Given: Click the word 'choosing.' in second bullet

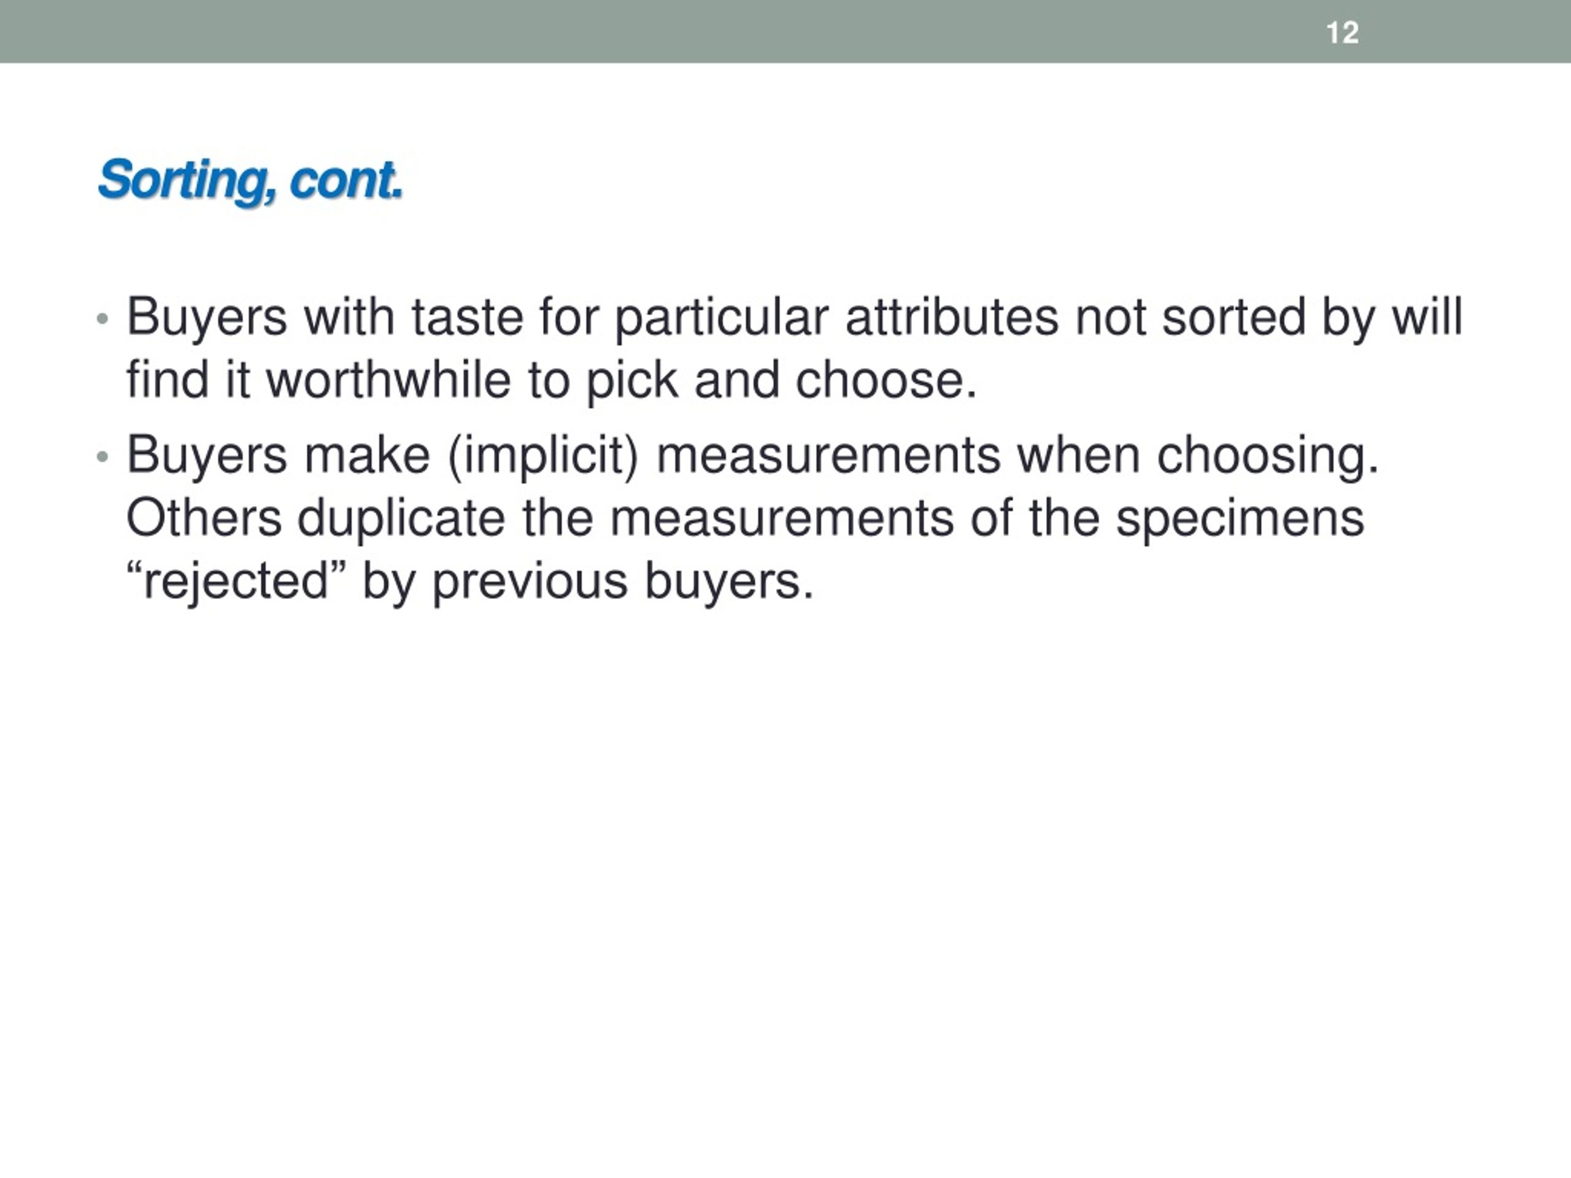Looking at the screenshot, I should 1268,456.
